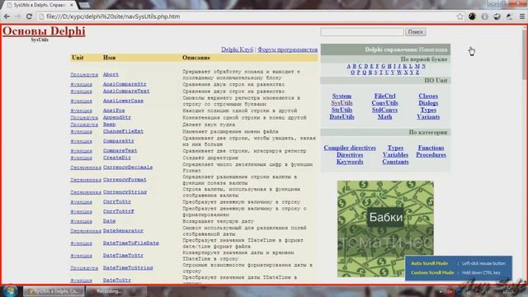Image resolution: width=528 pixels, height=297 pixels.
Task: Open the SysUtils unit link
Action: (x=342, y=103)
